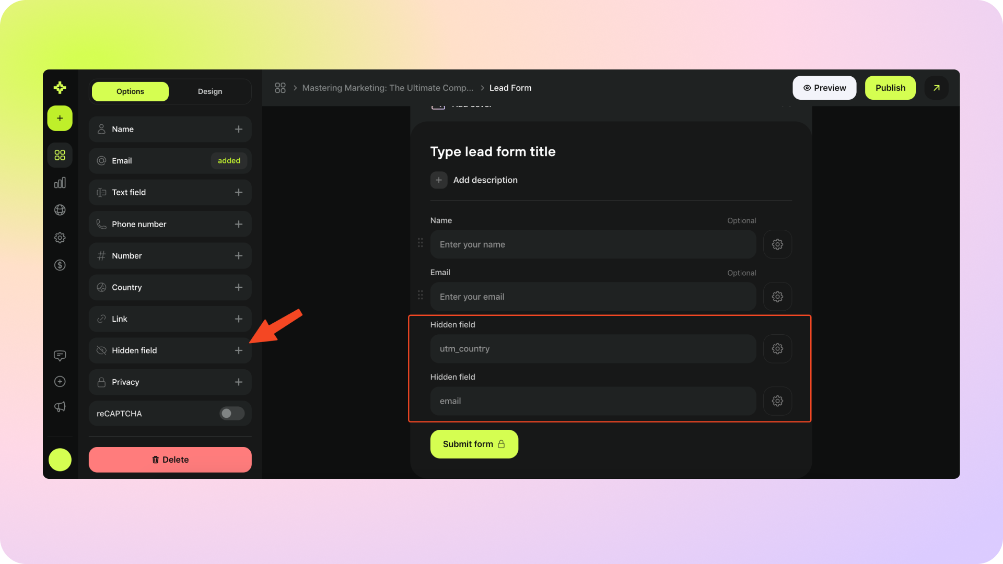The height and width of the screenshot is (564, 1003).
Task: Select the Country option row
Action: point(170,287)
